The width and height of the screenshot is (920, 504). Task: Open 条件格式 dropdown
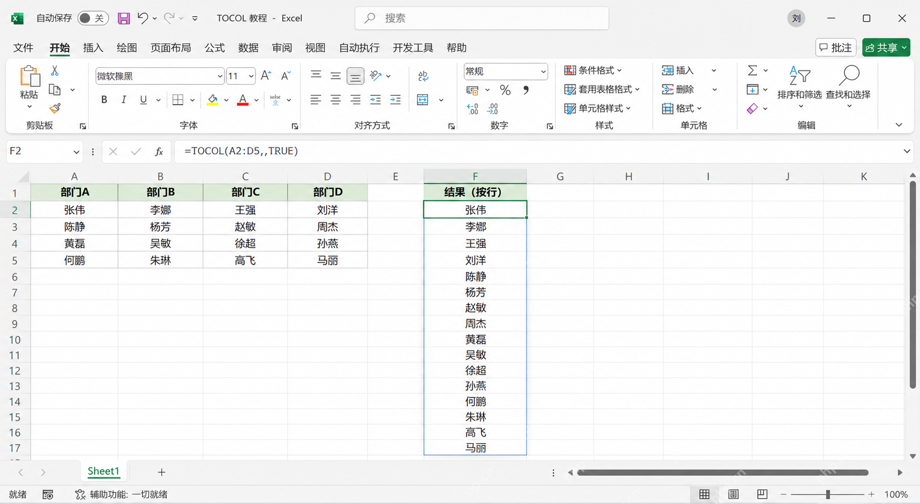pyautogui.click(x=593, y=71)
